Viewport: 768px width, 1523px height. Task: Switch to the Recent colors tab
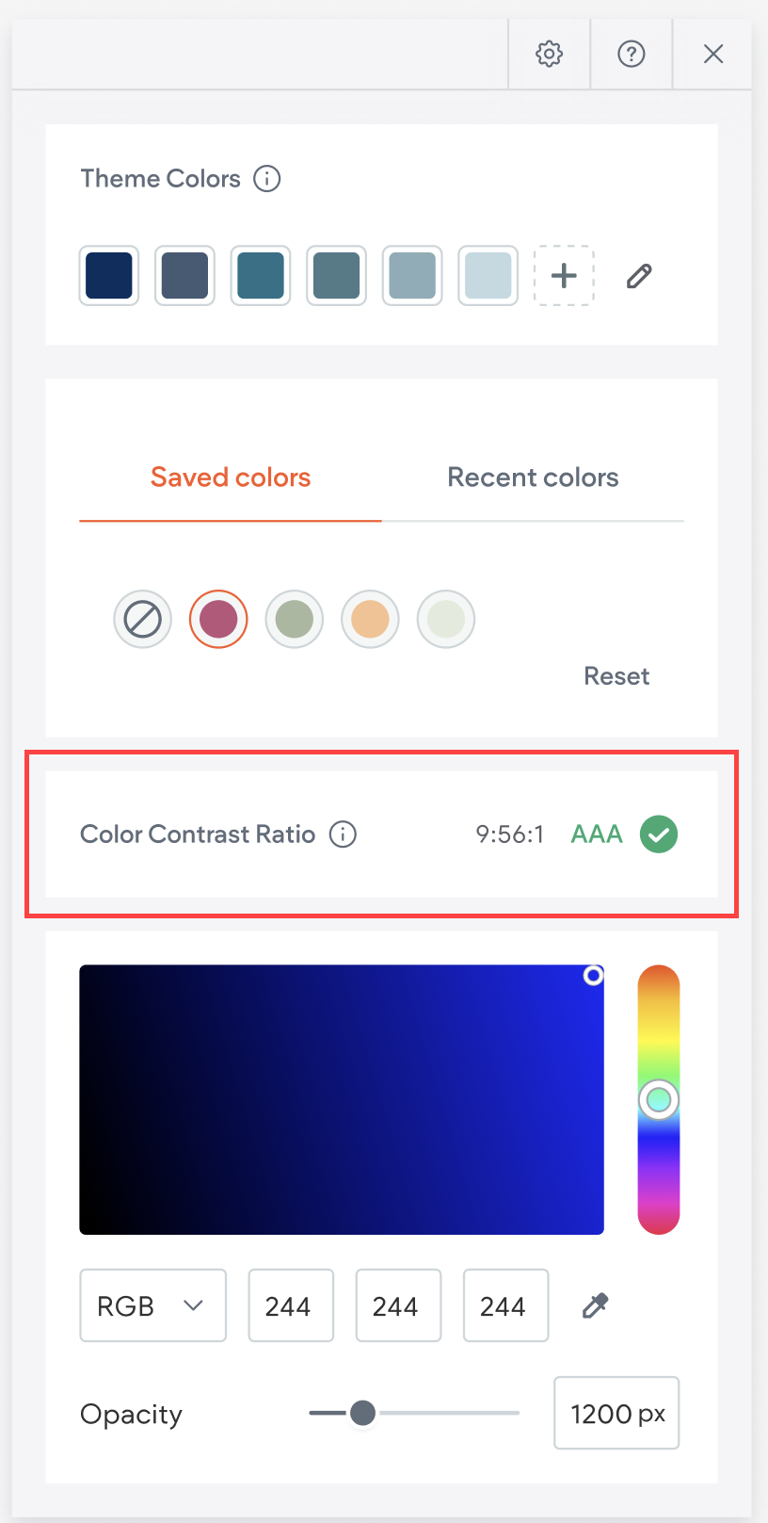(533, 477)
